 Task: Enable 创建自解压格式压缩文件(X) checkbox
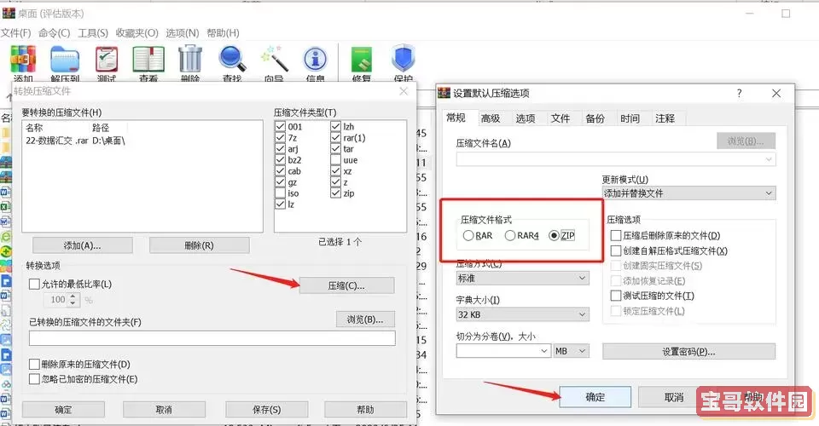click(616, 250)
